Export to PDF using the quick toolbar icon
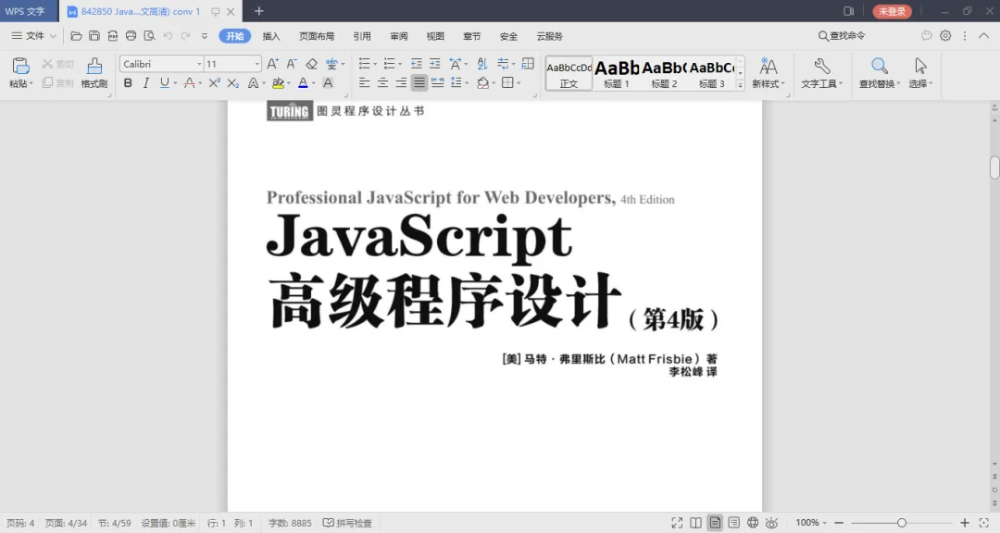 click(112, 36)
